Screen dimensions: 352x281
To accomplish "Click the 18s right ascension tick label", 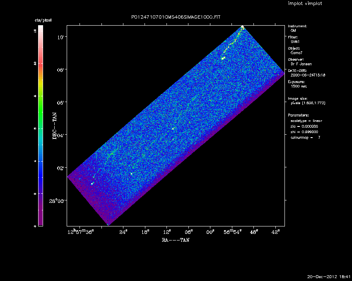I will 145,232.
